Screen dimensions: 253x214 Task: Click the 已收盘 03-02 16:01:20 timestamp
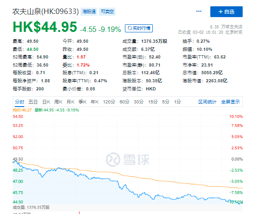[210, 32]
